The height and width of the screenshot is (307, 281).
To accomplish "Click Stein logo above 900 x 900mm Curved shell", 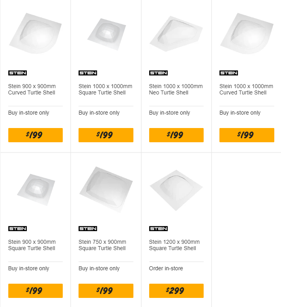I will click(x=18, y=73).
